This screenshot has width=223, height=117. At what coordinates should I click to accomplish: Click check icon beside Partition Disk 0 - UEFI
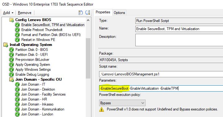[11, 55]
